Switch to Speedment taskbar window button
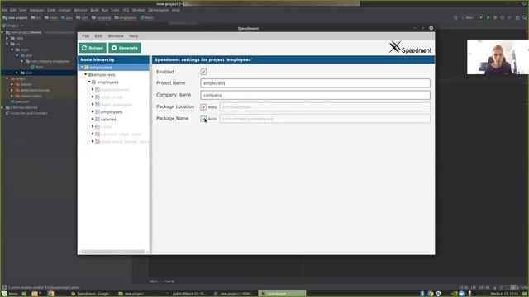The width and height of the screenshot is (529, 297). pos(282,294)
